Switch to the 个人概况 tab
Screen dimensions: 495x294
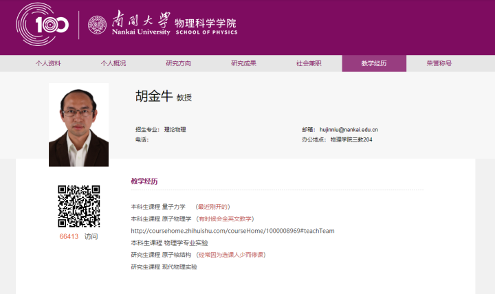[113, 63]
